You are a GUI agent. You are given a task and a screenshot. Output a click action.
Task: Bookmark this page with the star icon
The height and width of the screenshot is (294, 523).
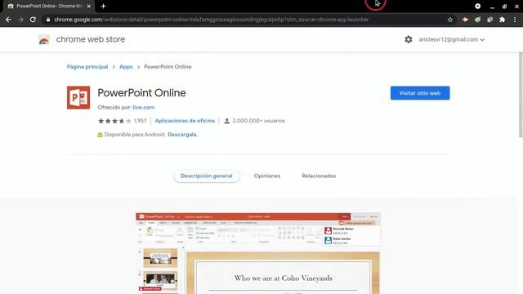point(450,20)
